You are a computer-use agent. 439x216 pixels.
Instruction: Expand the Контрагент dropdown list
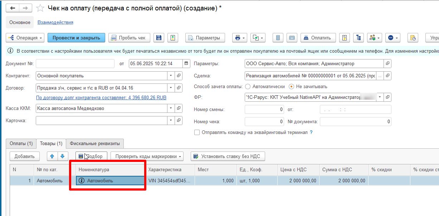tap(171, 76)
